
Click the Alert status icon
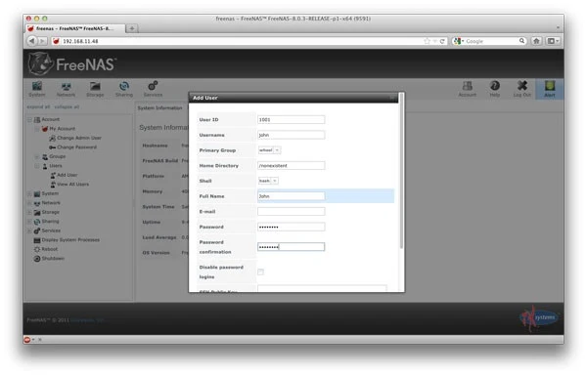point(550,89)
